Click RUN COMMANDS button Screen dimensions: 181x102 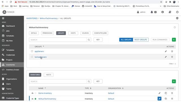[160, 40]
